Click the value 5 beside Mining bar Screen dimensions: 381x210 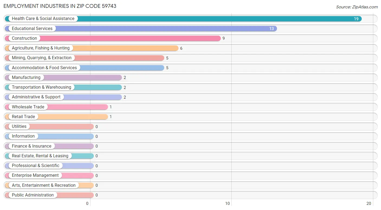(167, 58)
